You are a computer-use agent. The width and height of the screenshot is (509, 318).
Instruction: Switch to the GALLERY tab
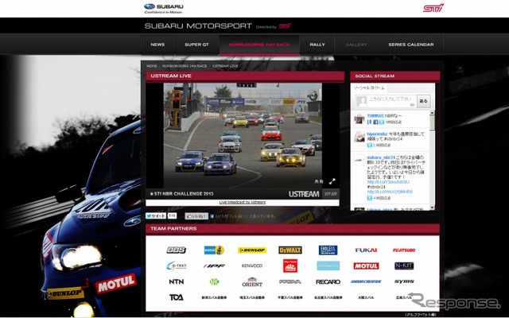coord(356,45)
